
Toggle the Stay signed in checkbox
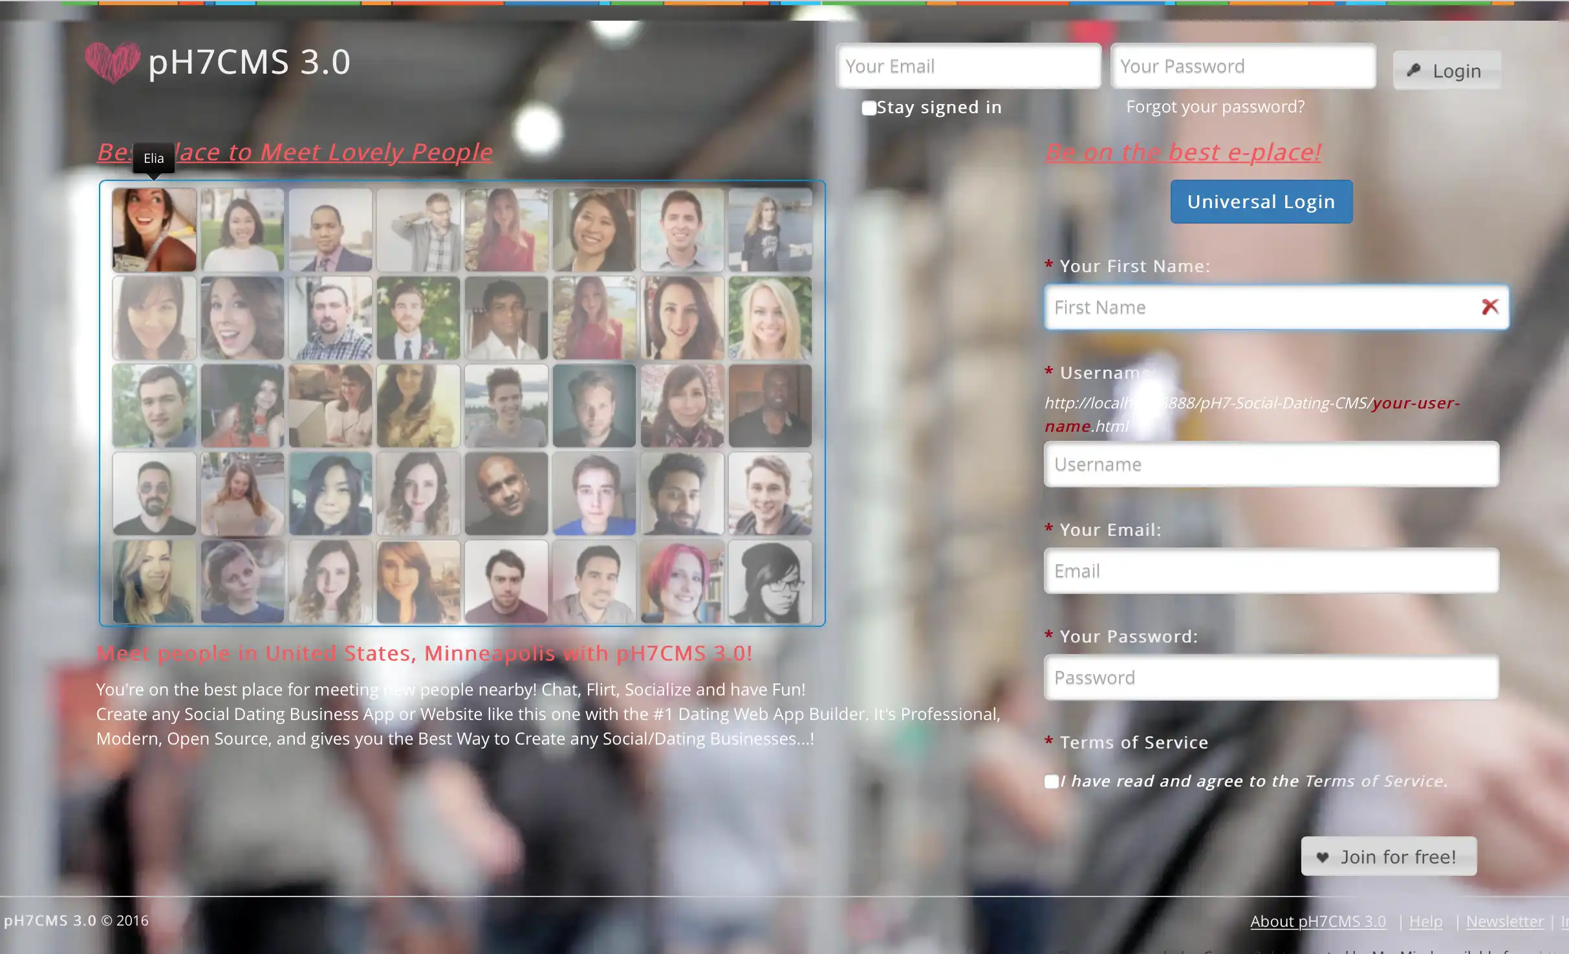867,107
